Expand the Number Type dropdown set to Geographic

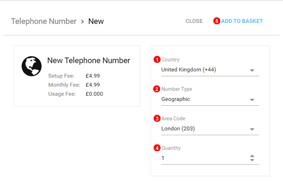tap(210, 99)
